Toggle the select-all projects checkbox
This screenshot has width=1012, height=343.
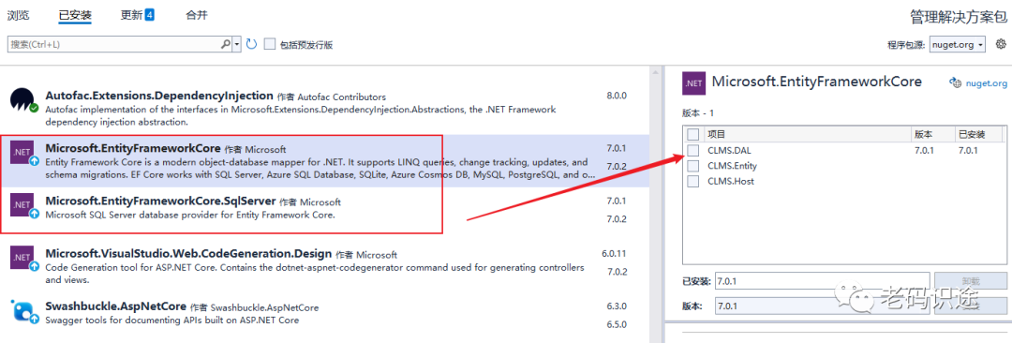693,134
